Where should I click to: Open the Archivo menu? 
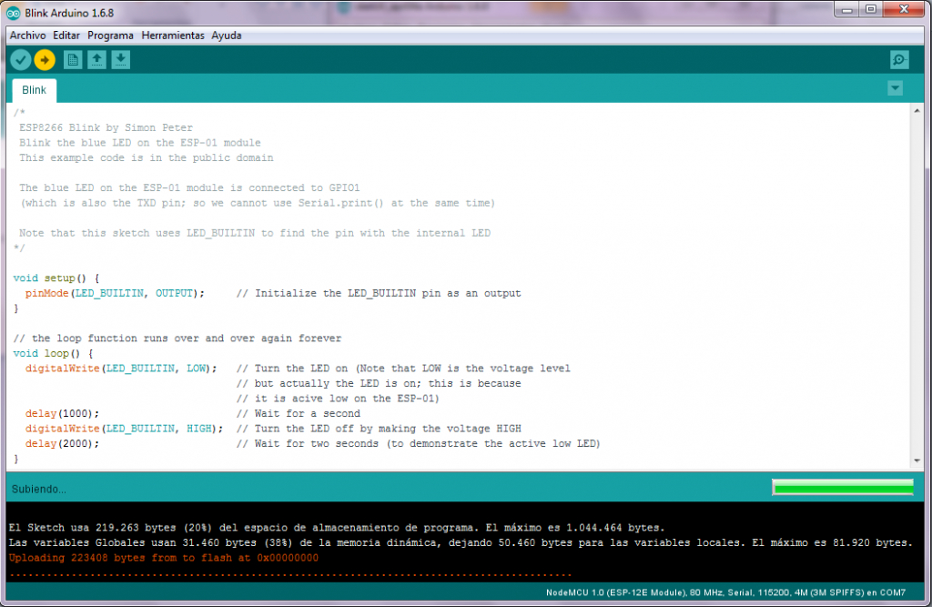(x=27, y=35)
